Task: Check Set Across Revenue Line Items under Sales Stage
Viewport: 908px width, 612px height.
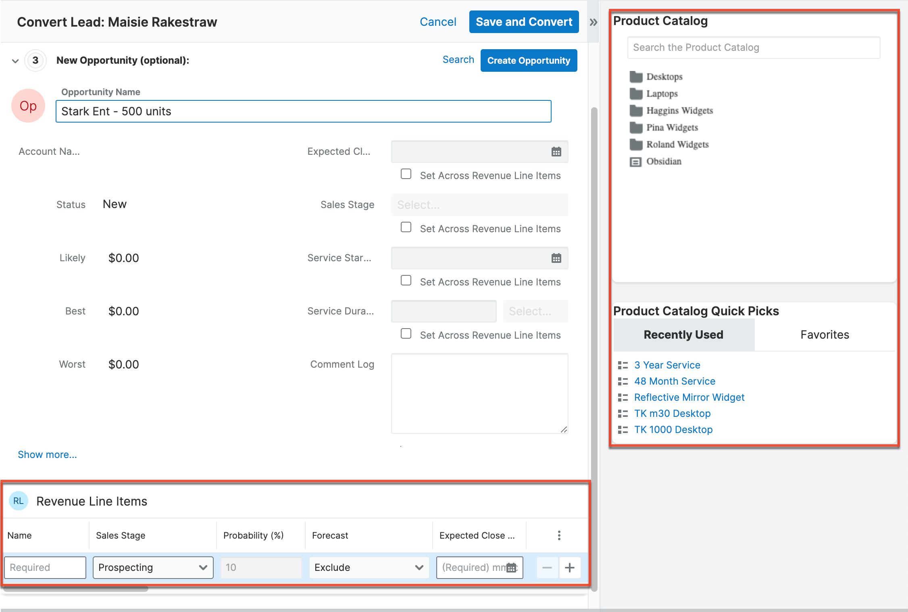Action: (406, 227)
